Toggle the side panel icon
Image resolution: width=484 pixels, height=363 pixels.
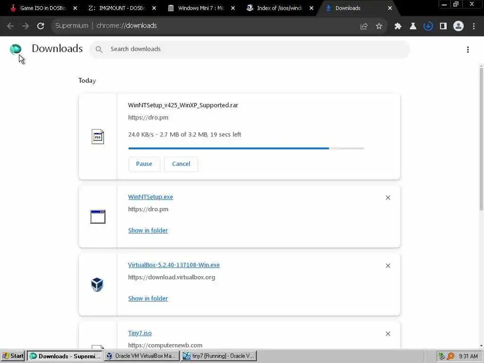point(443,26)
